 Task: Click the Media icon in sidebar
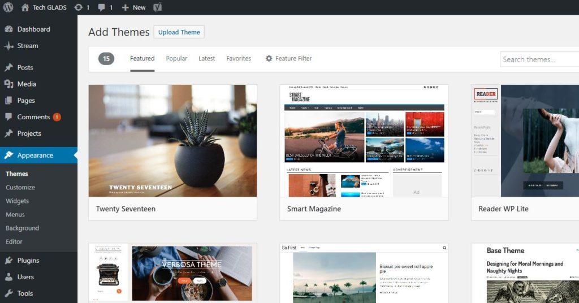pyautogui.click(x=9, y=84)
